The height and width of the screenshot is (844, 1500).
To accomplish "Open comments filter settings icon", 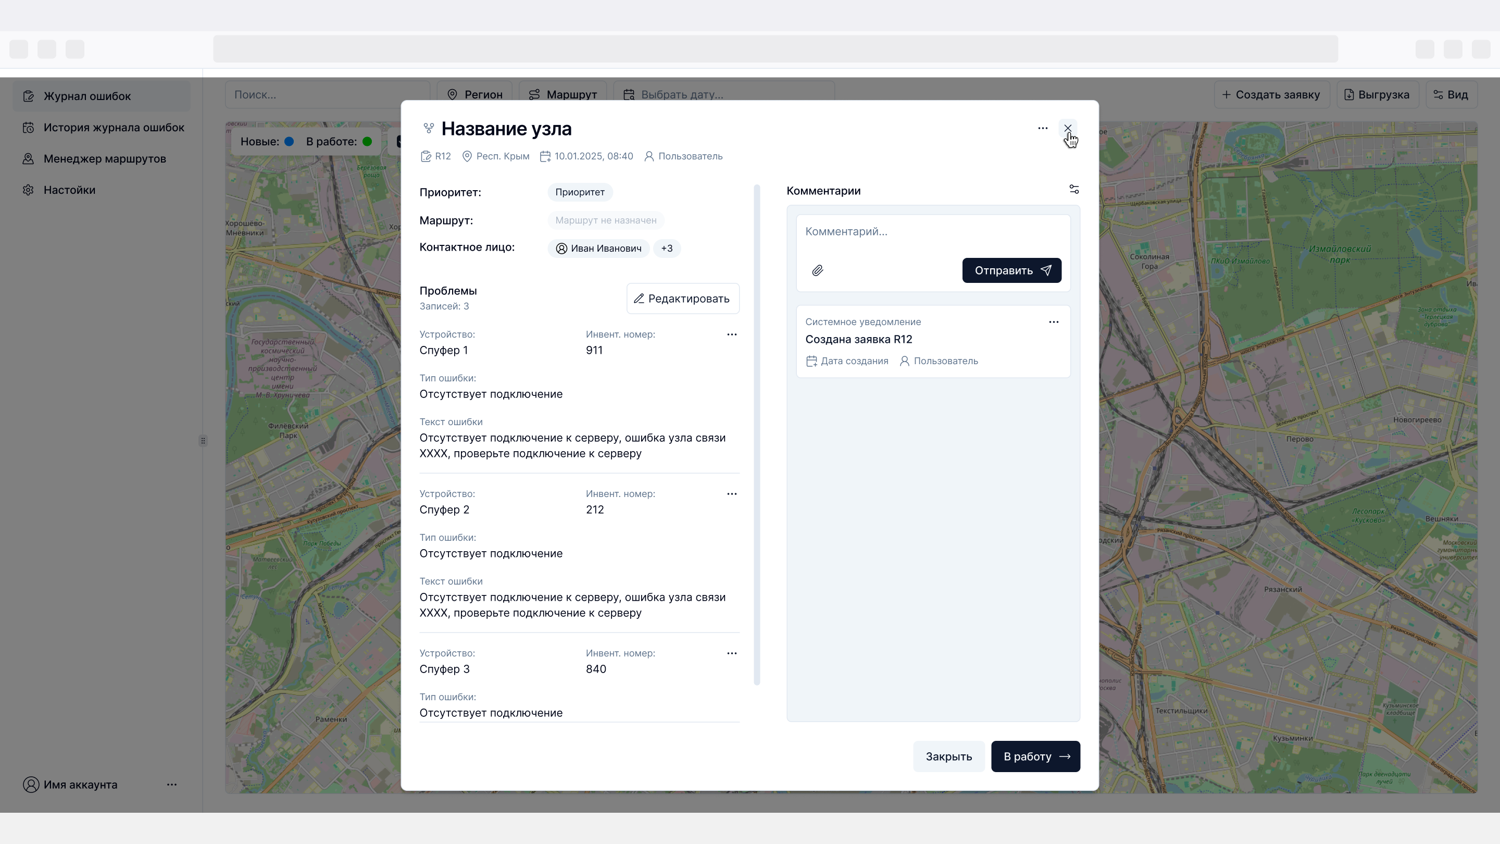I will click(x=1074, y=189).
